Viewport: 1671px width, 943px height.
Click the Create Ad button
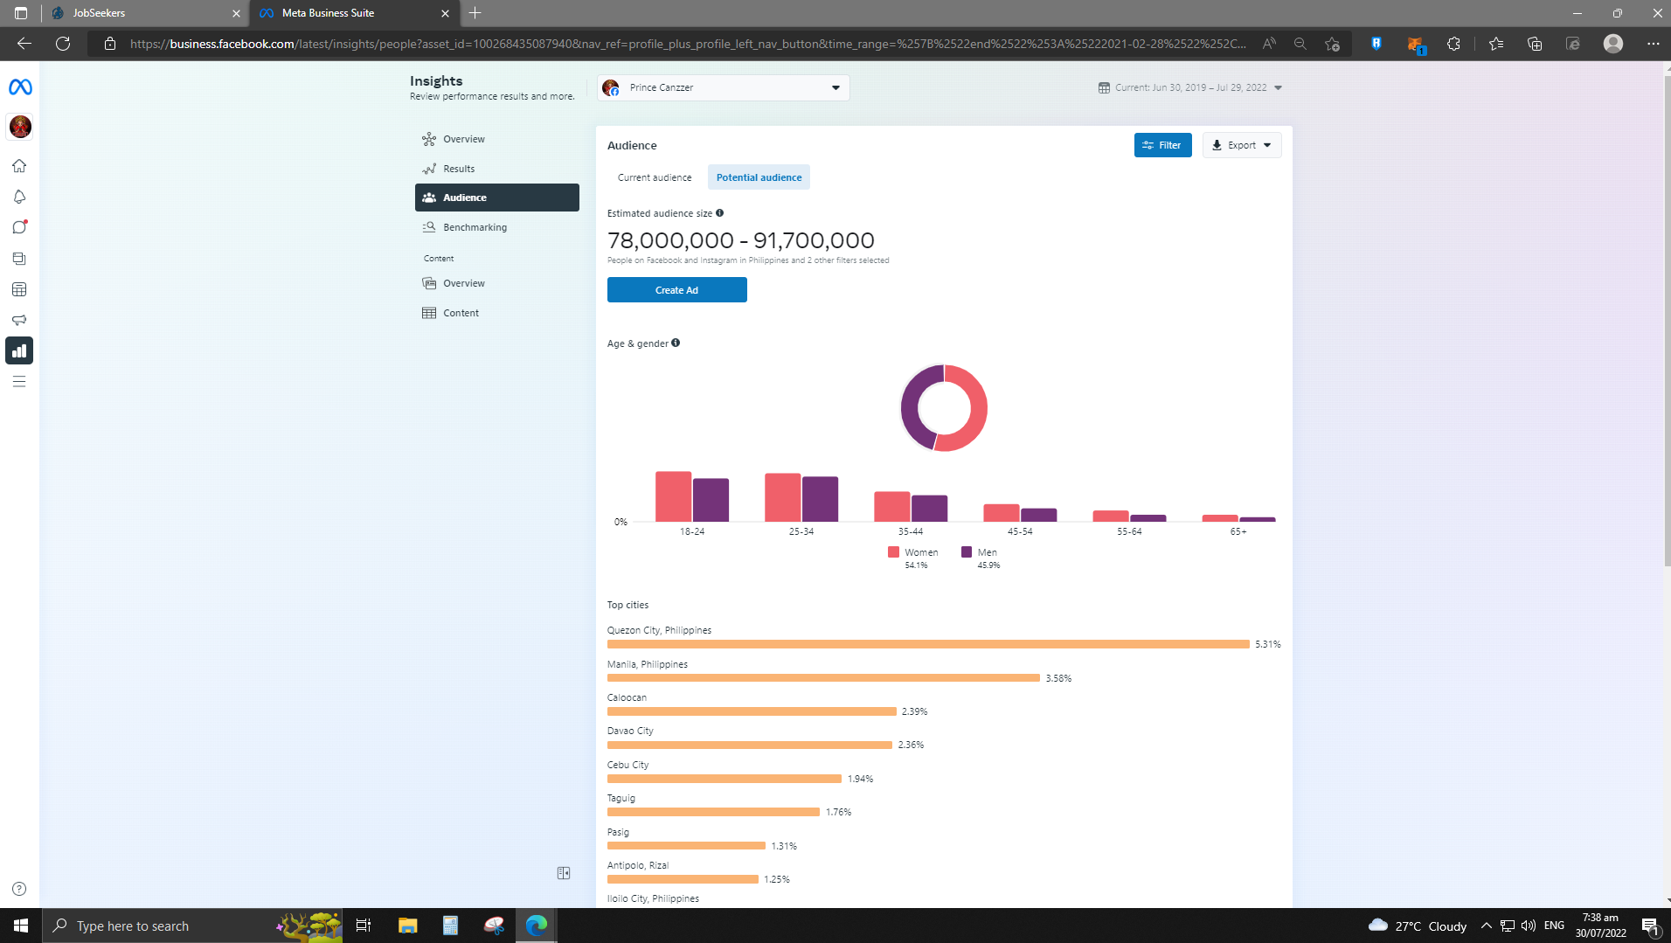point(676,290)
